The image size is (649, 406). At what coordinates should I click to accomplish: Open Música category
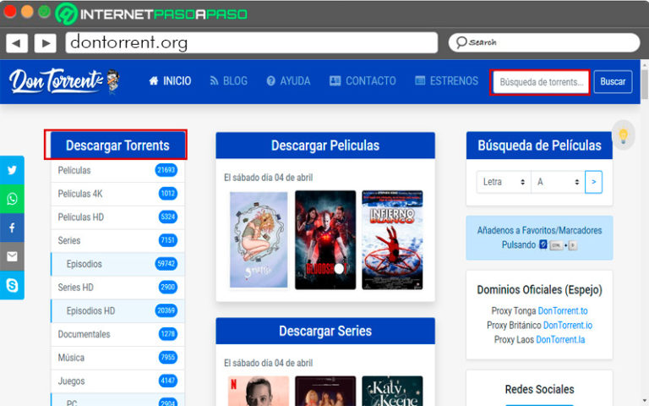point(117,358)
